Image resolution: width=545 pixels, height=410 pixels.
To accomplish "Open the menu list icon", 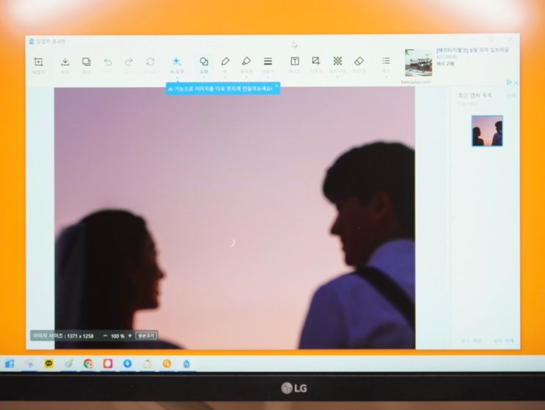I will [386, 61].
